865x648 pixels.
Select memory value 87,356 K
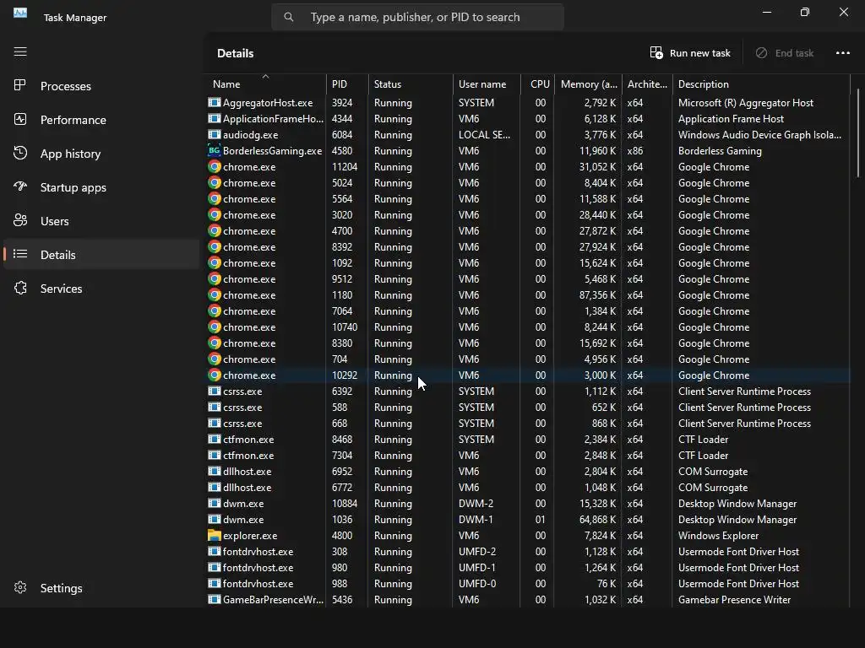pyautogui.click(x=597, y=294)
